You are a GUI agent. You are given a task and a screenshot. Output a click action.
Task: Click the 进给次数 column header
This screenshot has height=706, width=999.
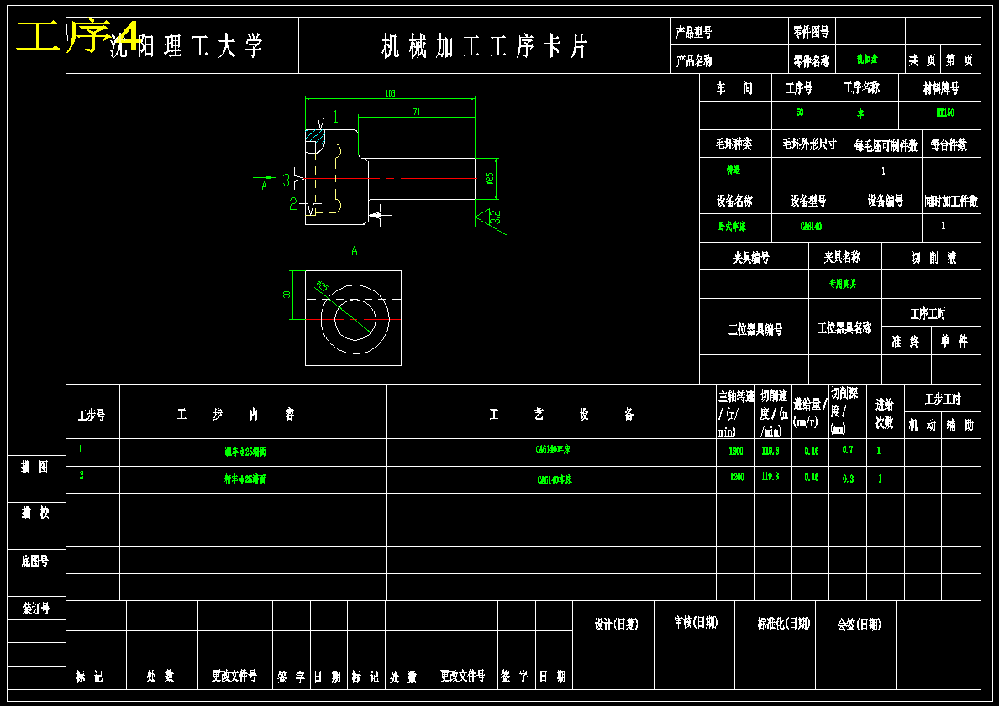[885, 413]
